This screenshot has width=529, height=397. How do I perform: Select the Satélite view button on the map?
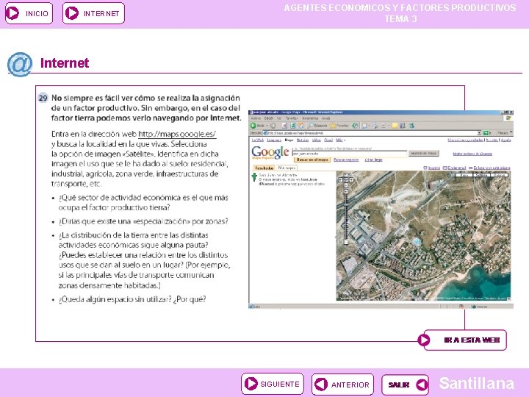click(x=481, y=175)
